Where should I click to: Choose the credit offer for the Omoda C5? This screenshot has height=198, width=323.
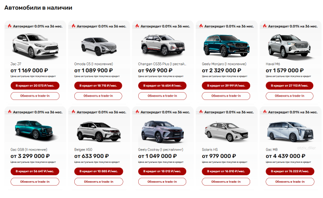[98, 86]
